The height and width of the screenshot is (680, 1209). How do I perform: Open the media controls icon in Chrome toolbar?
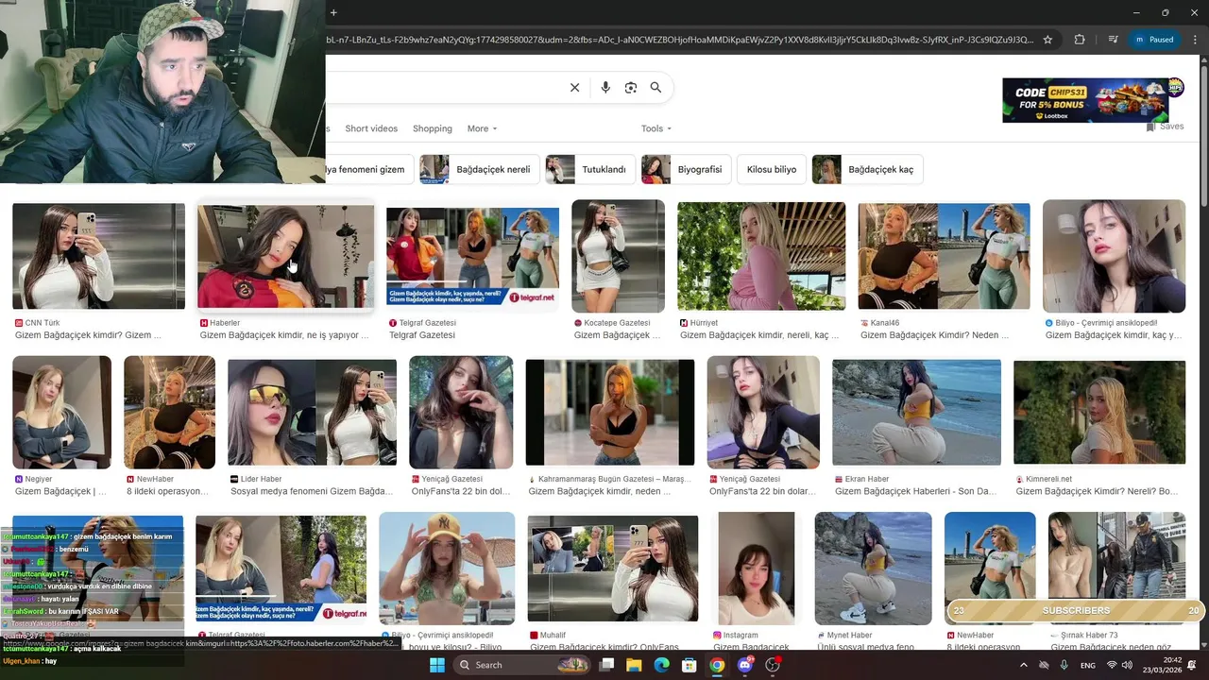point(1114,40)
